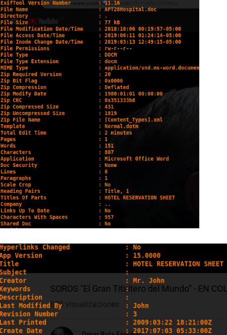Click the Keywords field label
The image size is (227, 335).
tap(15, 289)
